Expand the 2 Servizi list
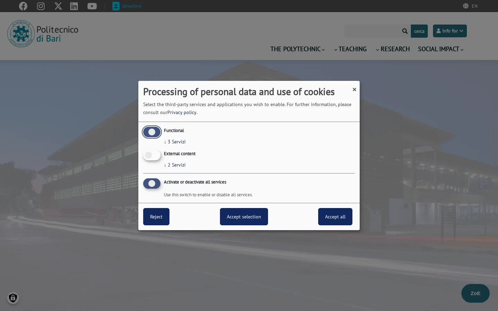Image resolution: width=498 pixels, height=311 pixels. [x=175, y=165]
